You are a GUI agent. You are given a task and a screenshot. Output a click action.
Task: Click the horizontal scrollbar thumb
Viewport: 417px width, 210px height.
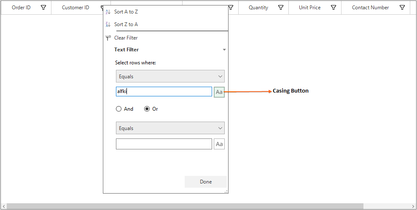185,206
